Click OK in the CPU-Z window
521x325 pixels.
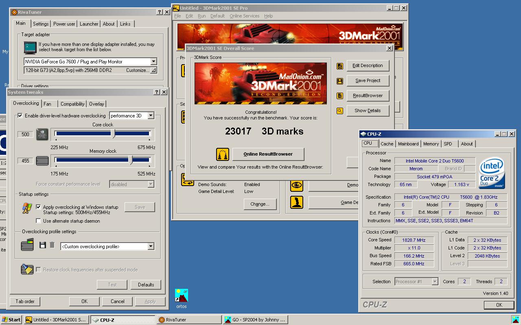499,305
